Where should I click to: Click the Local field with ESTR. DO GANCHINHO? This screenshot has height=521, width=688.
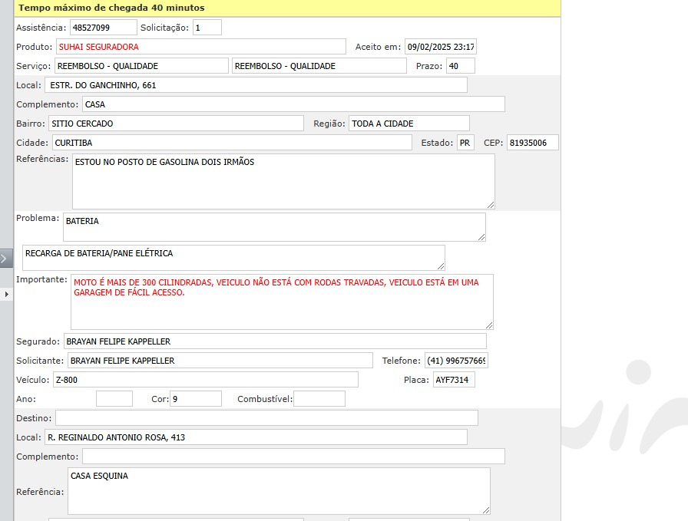click(256, 85)
